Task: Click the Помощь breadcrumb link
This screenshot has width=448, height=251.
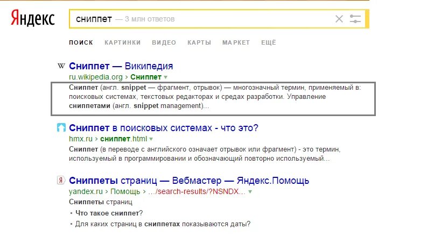Action: 125,191
